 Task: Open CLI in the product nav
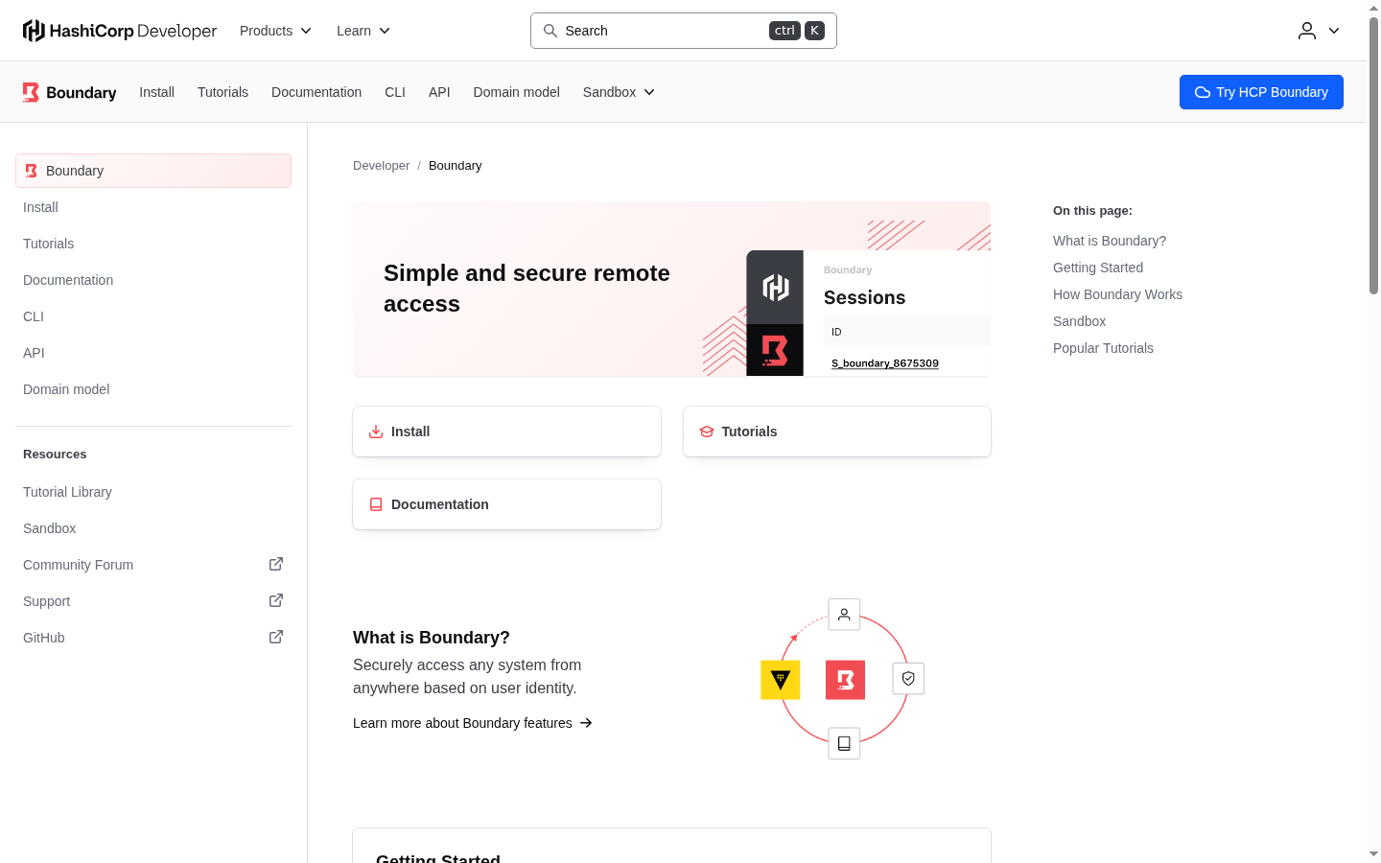click(x=395, y=92)
